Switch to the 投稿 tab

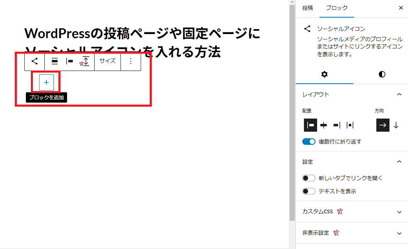pyautogui.click(x=308, y=8)
